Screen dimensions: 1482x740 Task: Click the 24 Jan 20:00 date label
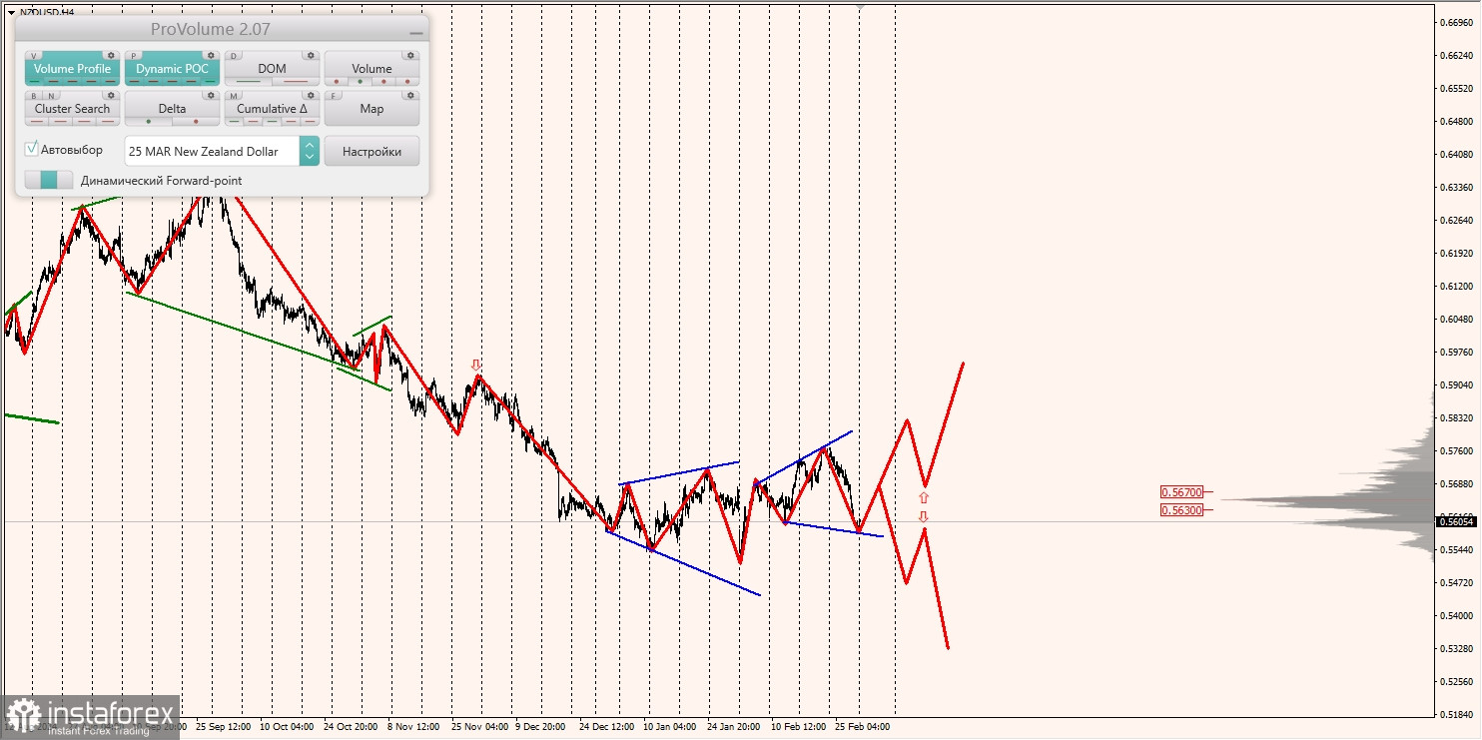point(734,727)
